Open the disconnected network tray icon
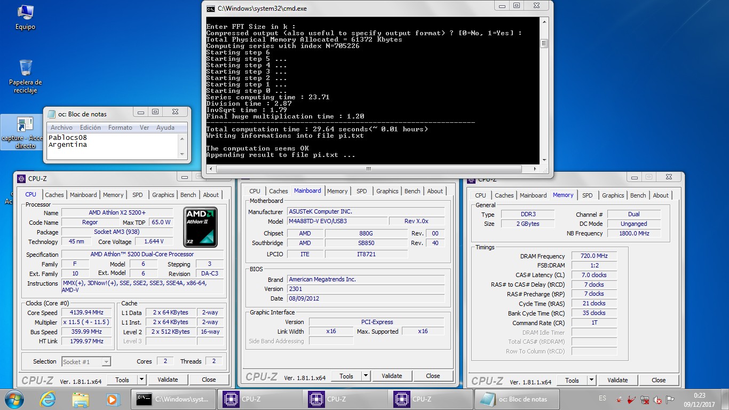The image size is (729, 410). click(645, 399)
